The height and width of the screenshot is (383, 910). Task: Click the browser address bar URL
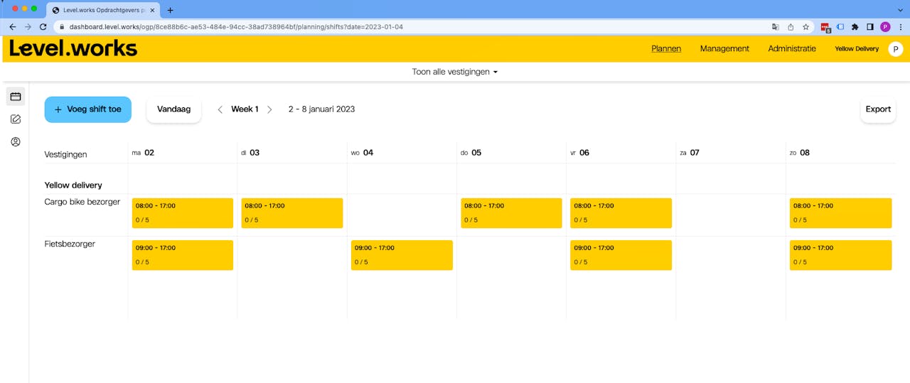coord(236,26)
